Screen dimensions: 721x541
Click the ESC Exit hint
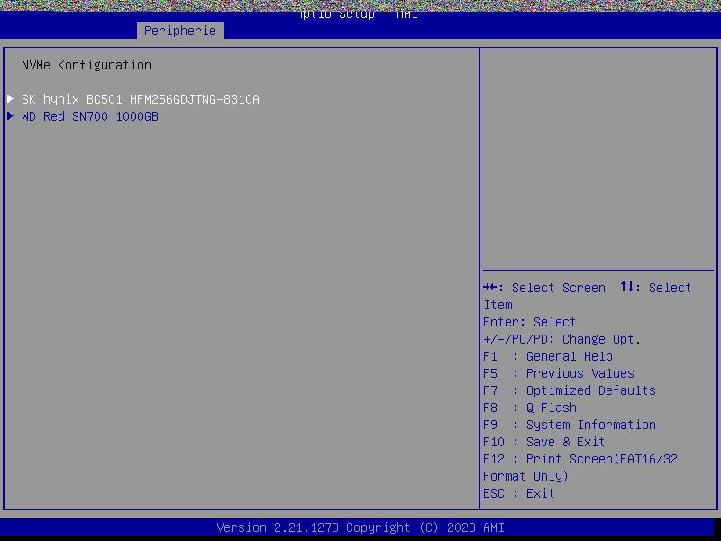(x=519, y=493)
